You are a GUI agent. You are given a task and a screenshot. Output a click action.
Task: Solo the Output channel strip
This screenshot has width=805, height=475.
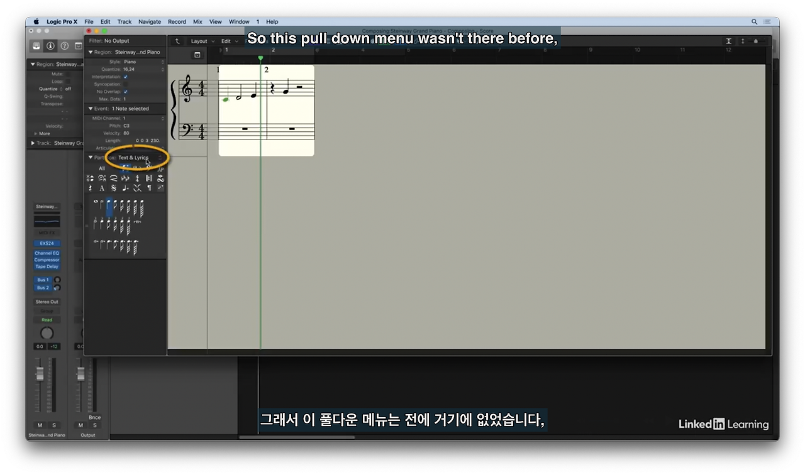pos(94,425)
